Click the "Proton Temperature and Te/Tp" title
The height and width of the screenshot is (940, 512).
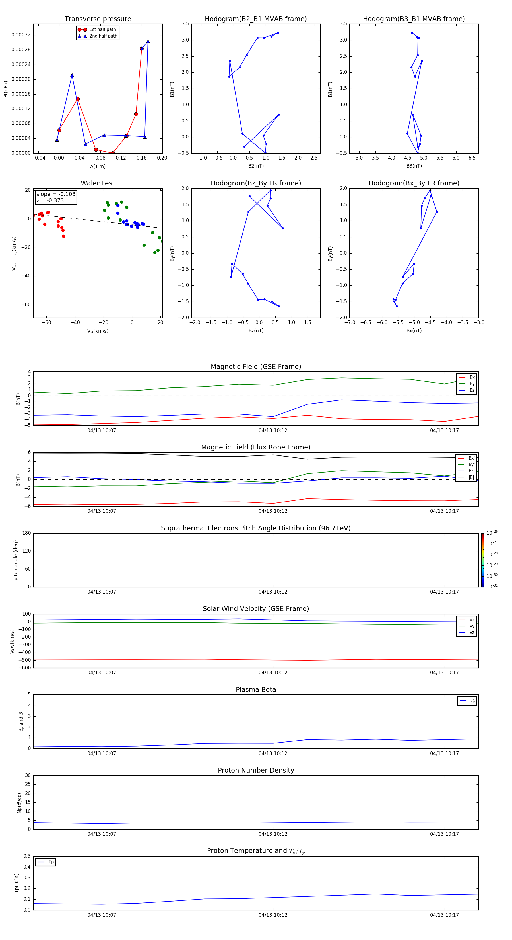(x=256, y=851)
